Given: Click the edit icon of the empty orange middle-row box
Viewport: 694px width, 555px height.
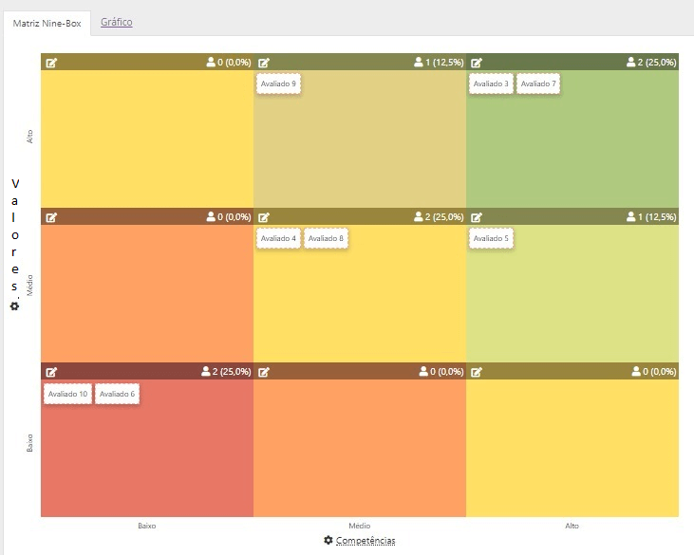Looking at the screenshot, I should click(x=51, y=217).
